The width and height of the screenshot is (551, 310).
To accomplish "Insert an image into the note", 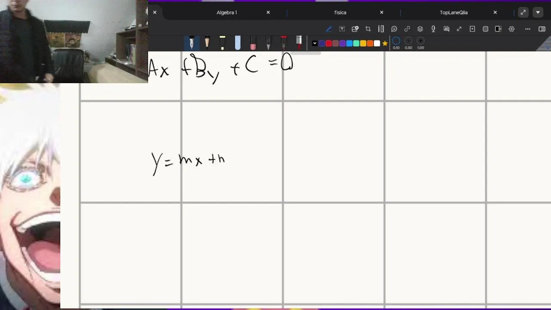I will coord(355,29).
